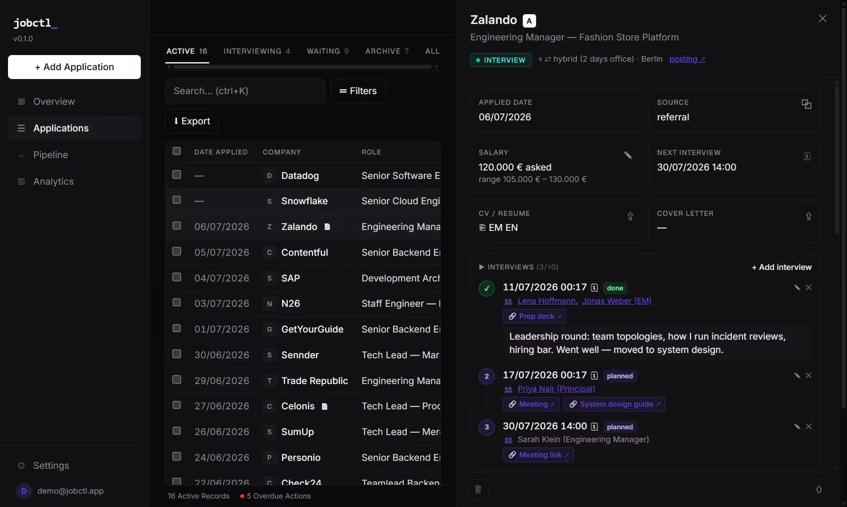The image size is (847, 507).
Task: Switch to the Active tab
Action: (x=187, y=51)
